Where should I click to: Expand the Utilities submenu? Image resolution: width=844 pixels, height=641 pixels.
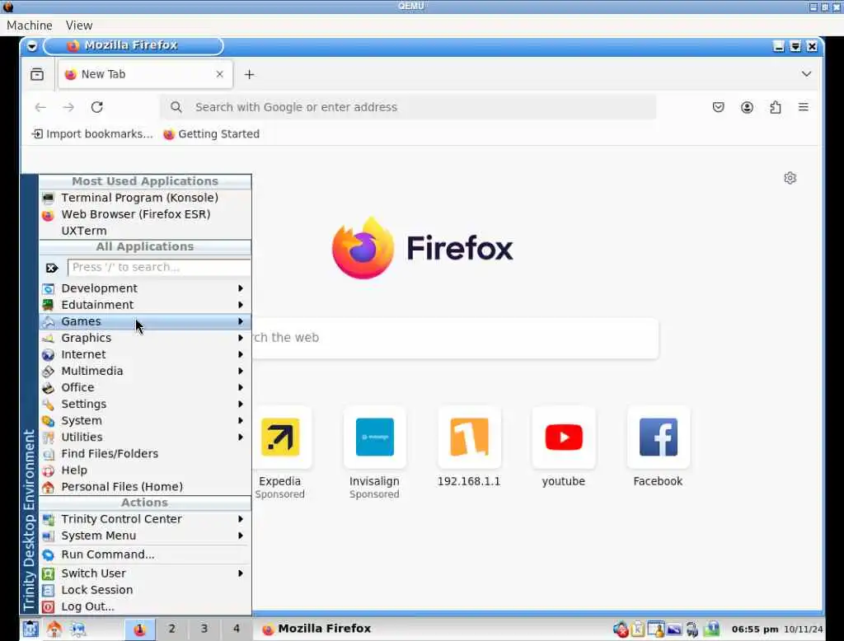[x=144, y=437]
